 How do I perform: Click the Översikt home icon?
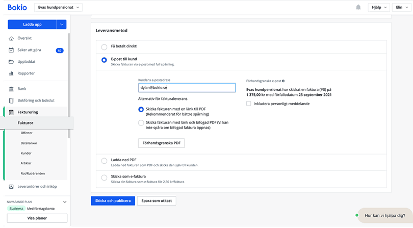tap(11, 38)
